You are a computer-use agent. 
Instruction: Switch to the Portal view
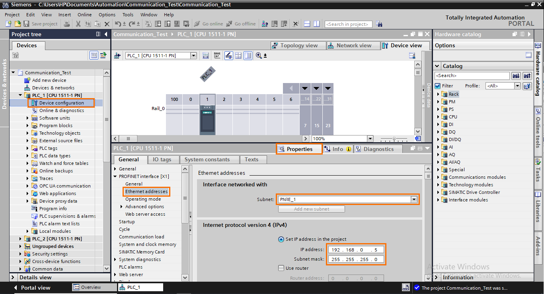coord(32,288)
